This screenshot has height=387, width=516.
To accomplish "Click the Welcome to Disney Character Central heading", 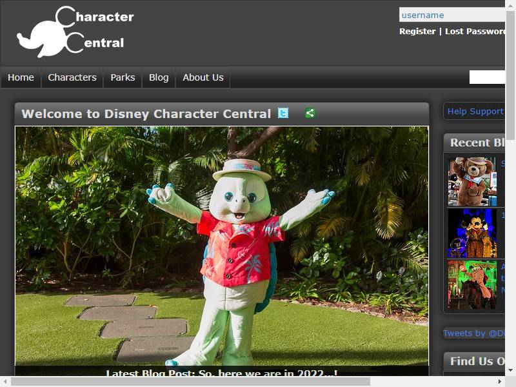I will click(x=146, y=114).
